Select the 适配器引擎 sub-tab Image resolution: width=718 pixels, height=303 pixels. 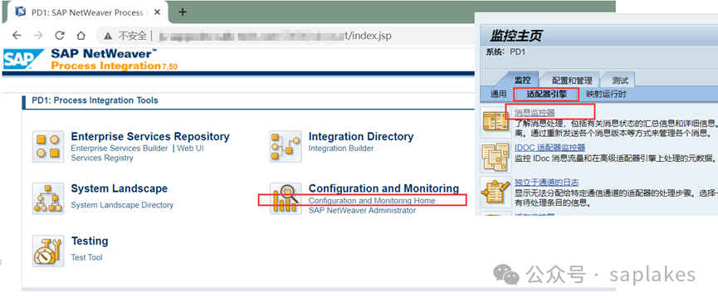[547, 95]
